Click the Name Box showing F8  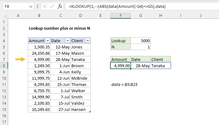[14, 7]
